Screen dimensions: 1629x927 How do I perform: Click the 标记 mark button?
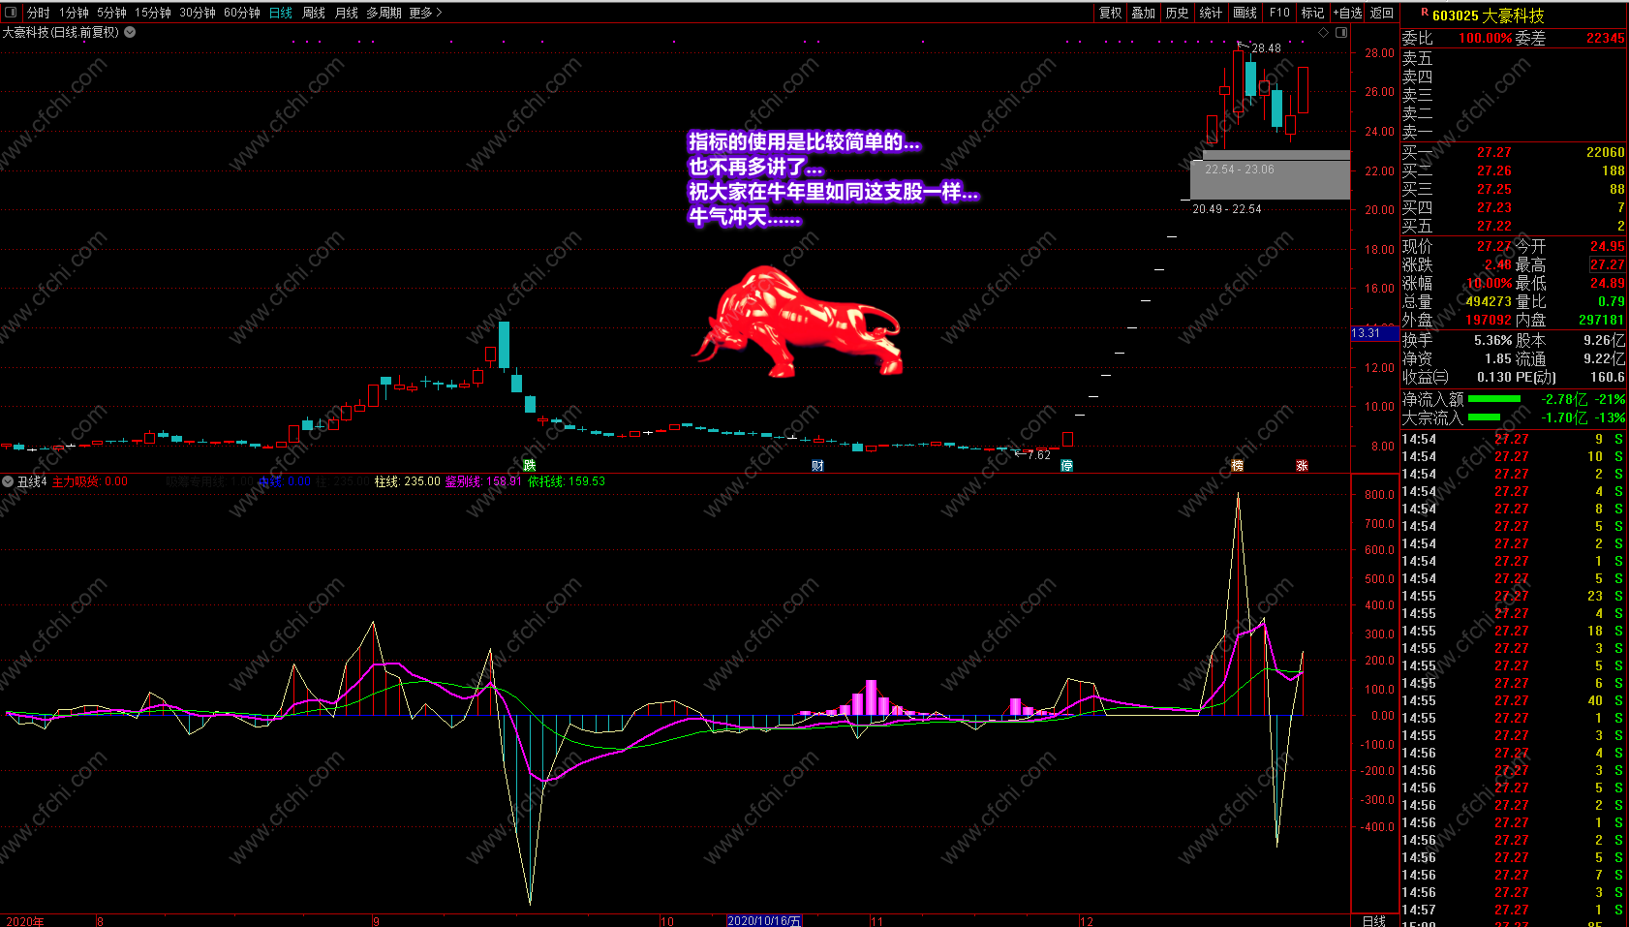tap(1312, 13)
